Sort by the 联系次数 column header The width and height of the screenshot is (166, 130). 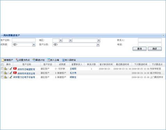pos(91,64)
